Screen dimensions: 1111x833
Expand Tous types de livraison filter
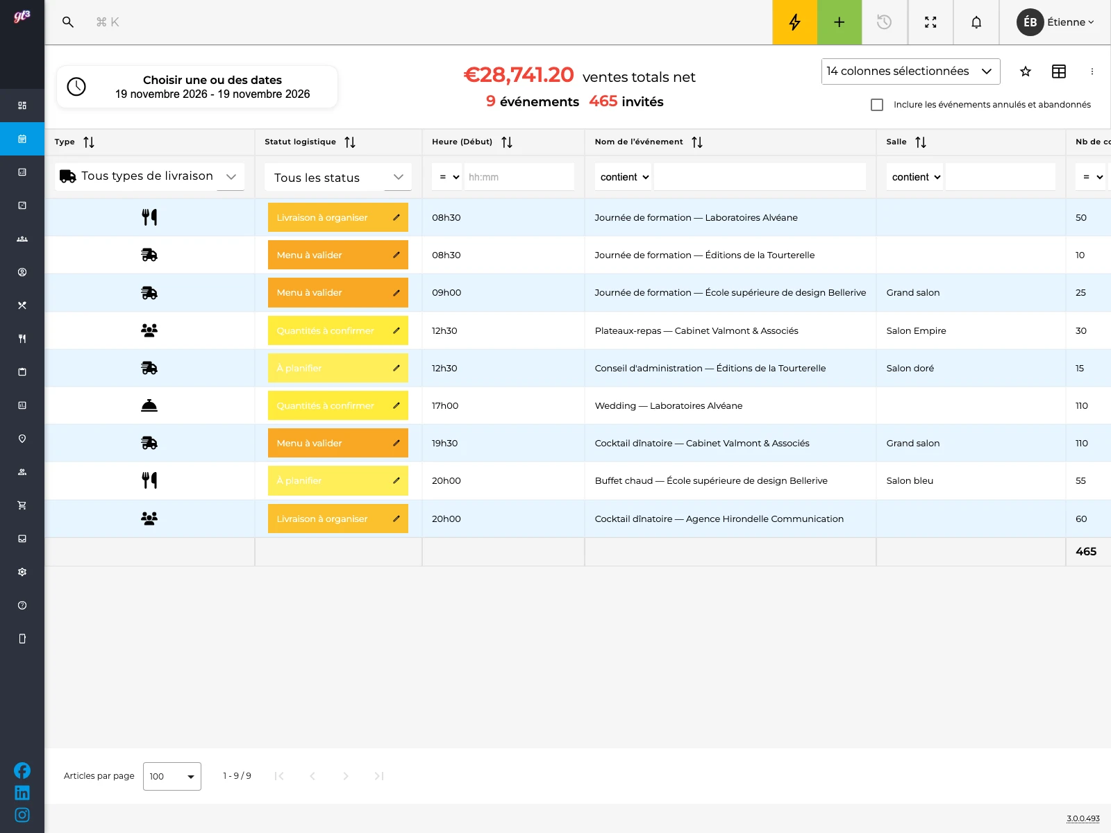149,176
